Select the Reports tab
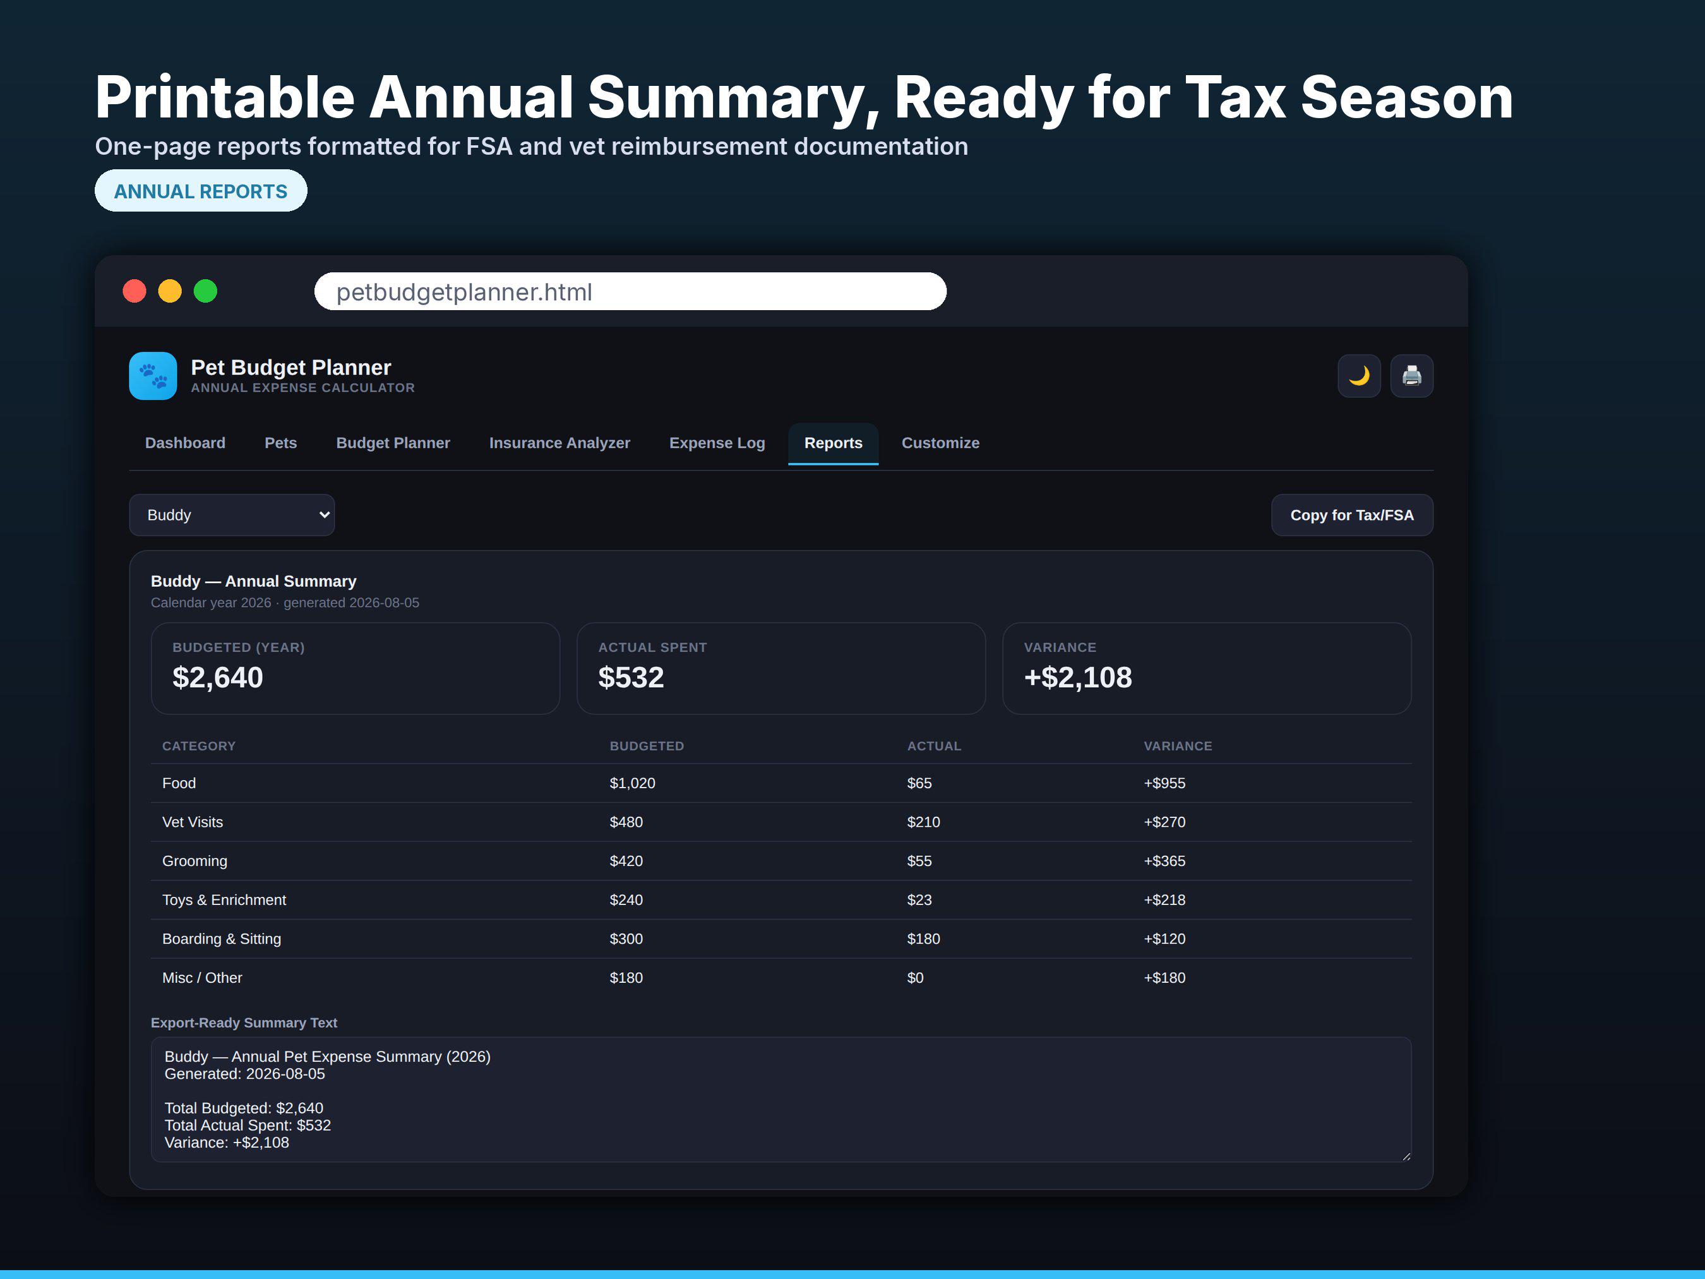The width and height of the screenshot is (1705, 1279). (833, 443)
